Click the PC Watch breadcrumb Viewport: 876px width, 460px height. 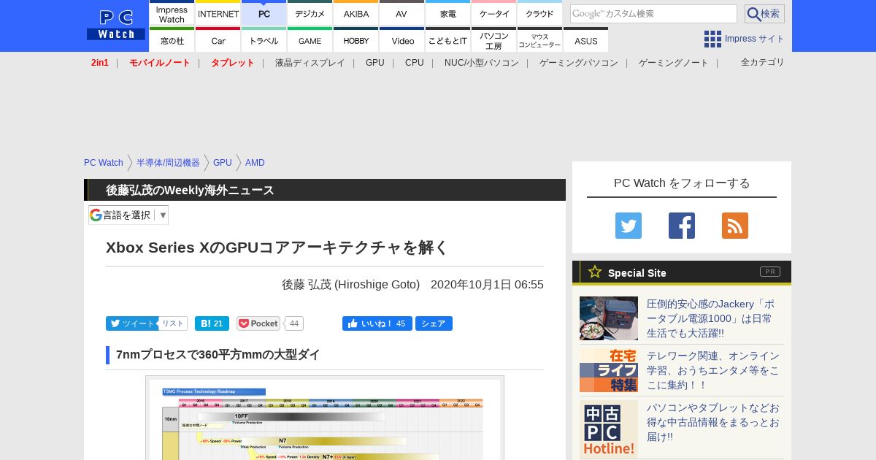pos(104,163)
